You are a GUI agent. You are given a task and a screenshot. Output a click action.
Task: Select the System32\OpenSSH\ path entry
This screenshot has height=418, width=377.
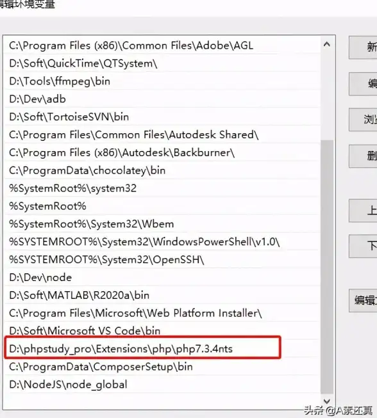point(162,260)
